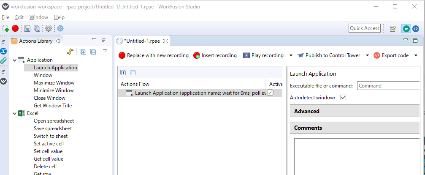Click the Save All stacked floppy icon
The height and width of the screenshot is (175, 425).
(x=37, y=28)
